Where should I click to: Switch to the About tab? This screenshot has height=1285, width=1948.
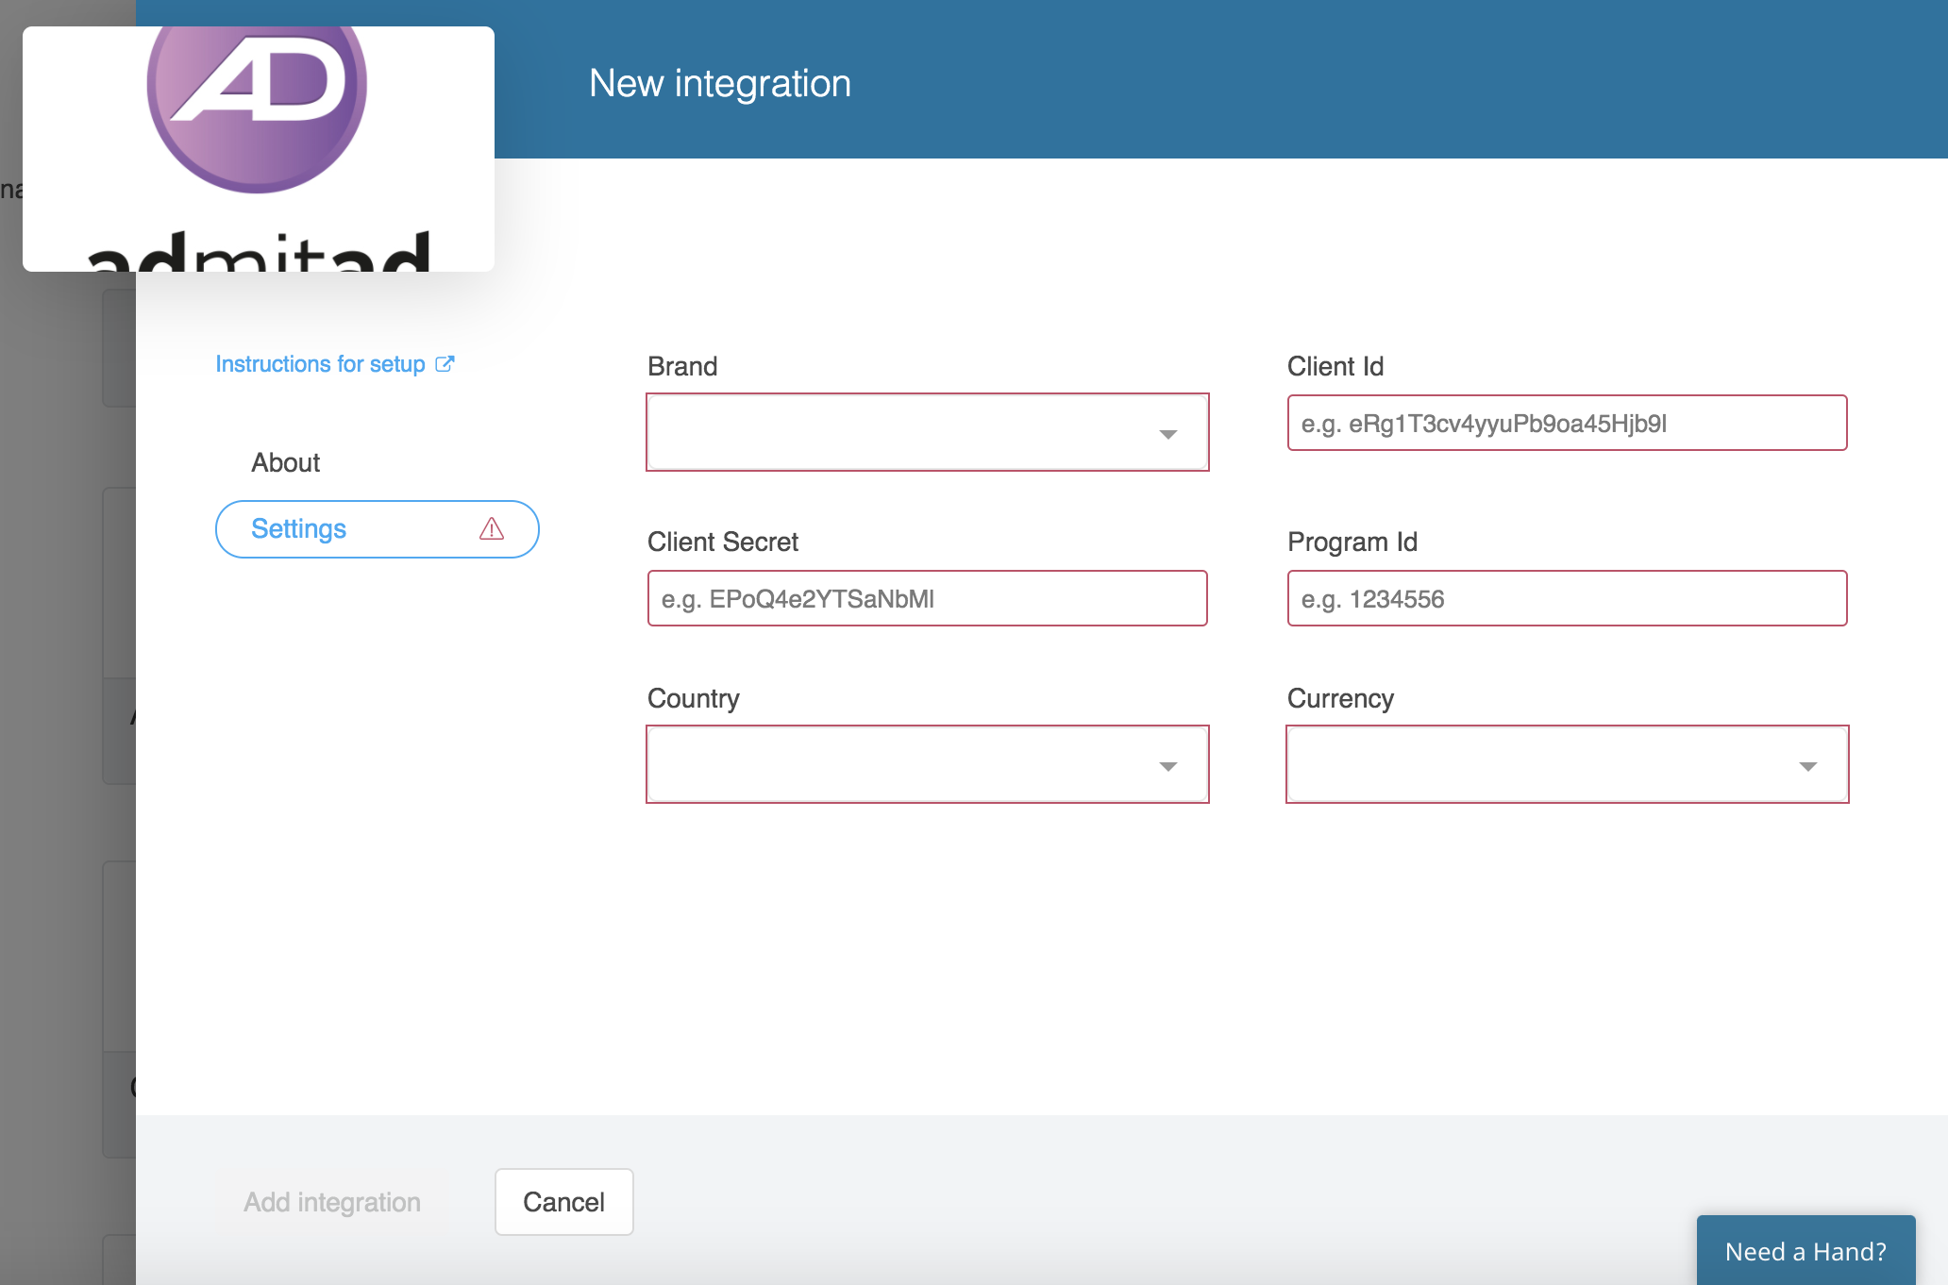click(285, 463)
